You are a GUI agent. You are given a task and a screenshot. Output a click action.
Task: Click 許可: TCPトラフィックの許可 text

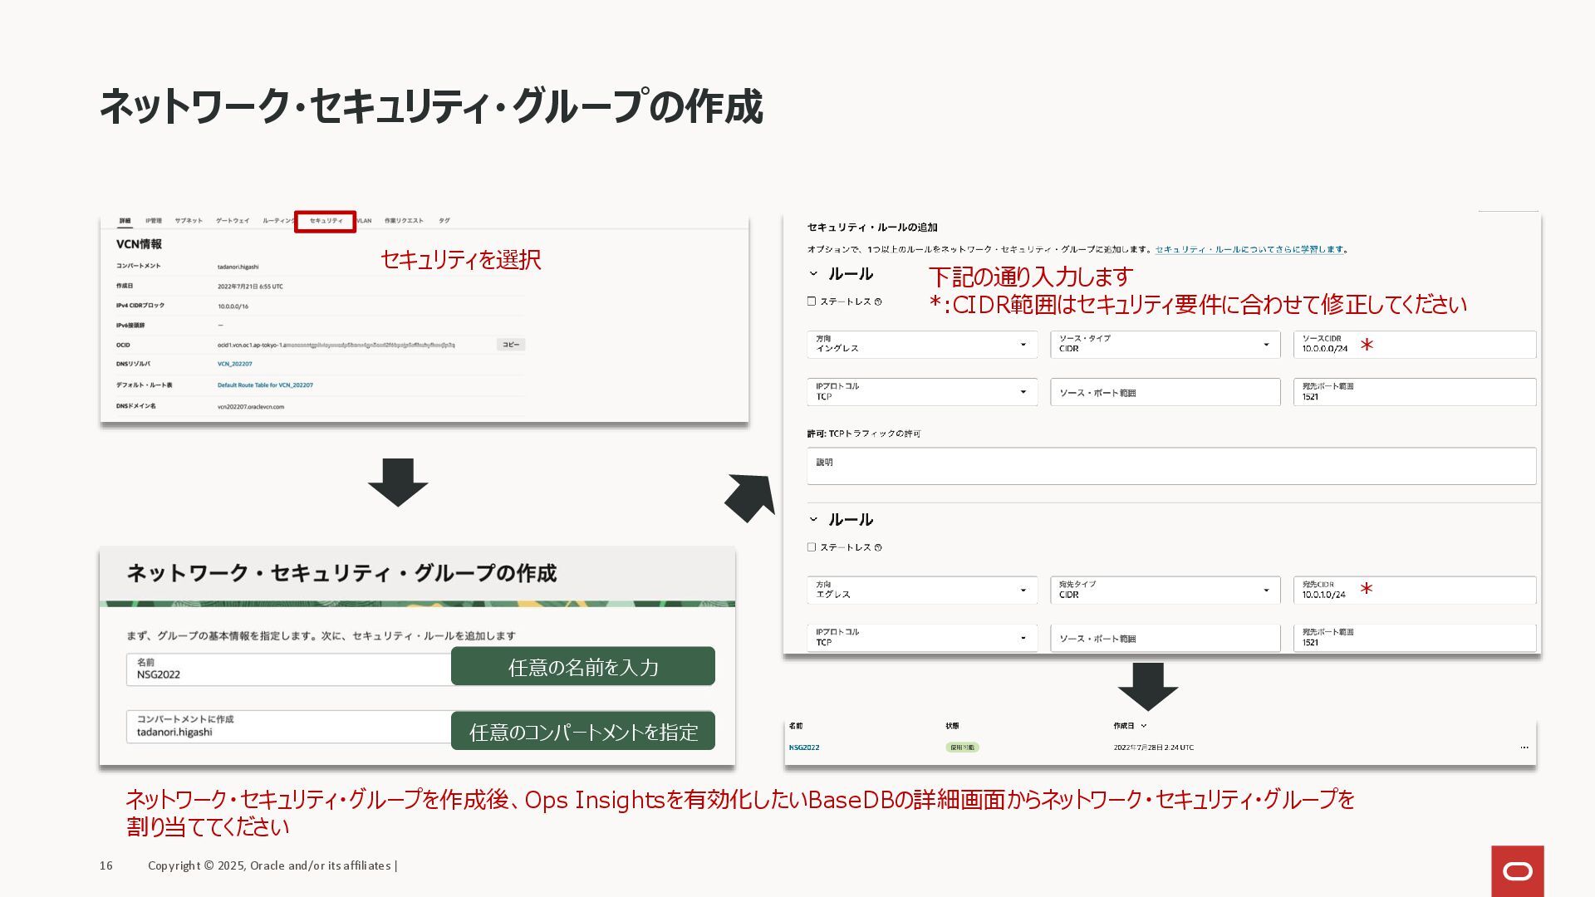click(863, 434)
